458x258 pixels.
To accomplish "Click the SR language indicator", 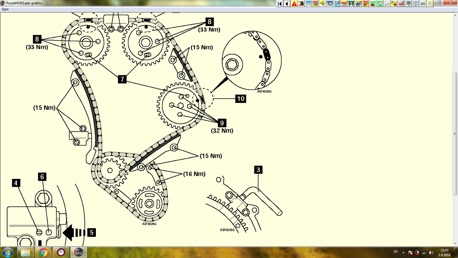I will [x=395, y=252].
